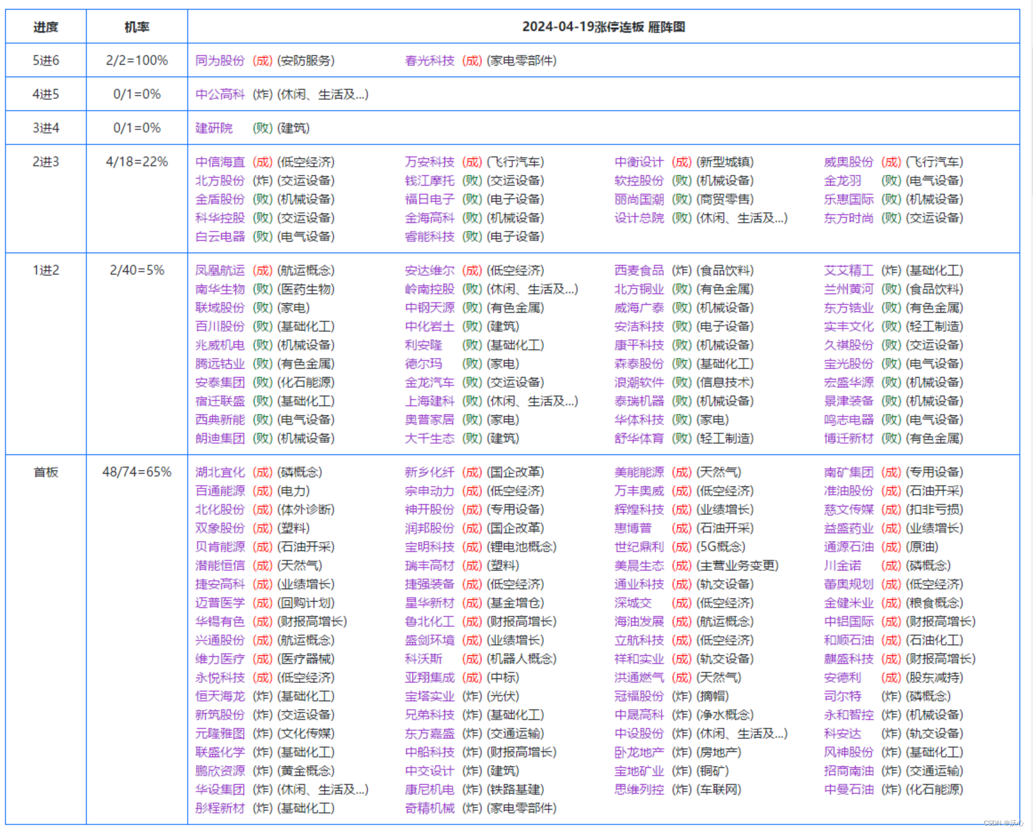The image size is (1033, 832).
Task: Click the 浪潮软件 stock link
Action: [639, 382]
